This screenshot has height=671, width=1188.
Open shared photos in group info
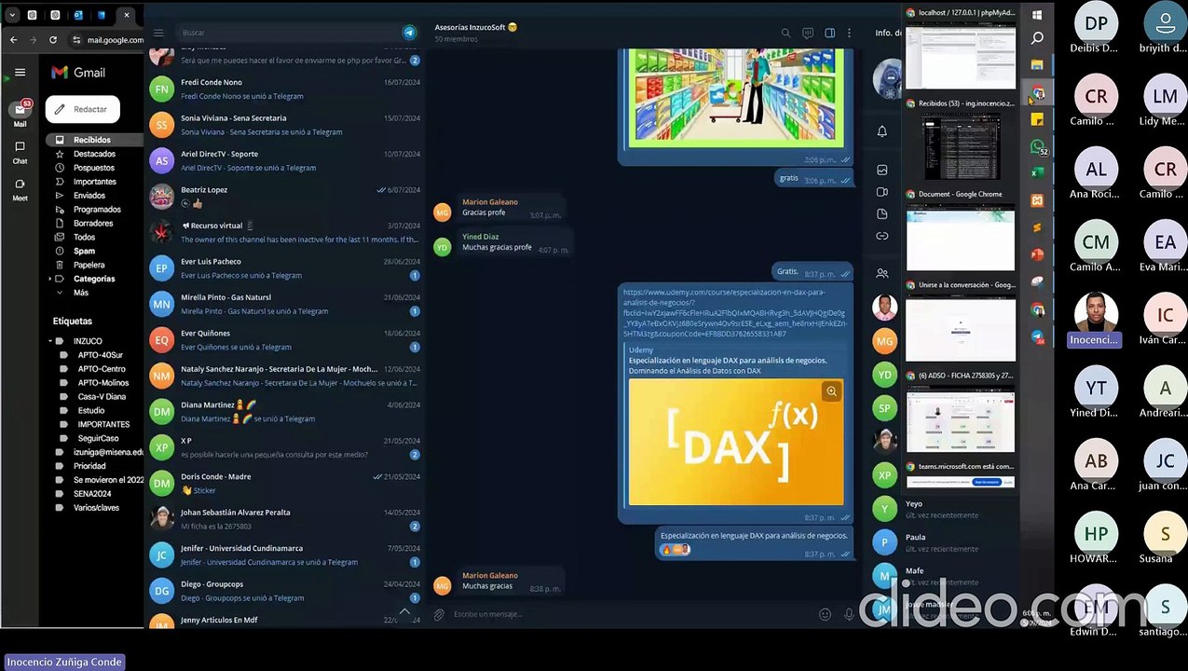882,170
